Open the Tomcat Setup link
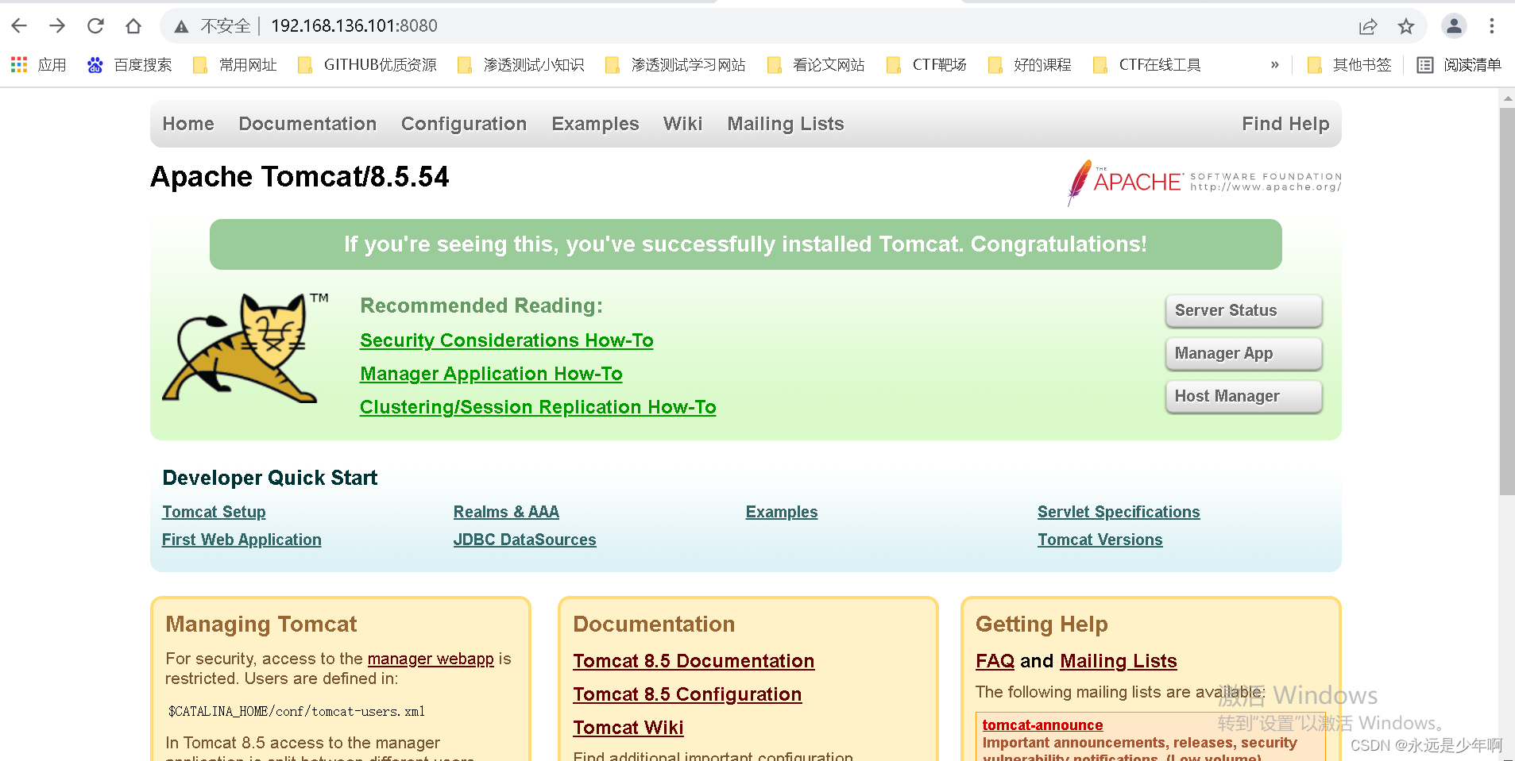Image resolution: width=1515 pixels, height=761 pixels. pos(214,512)
